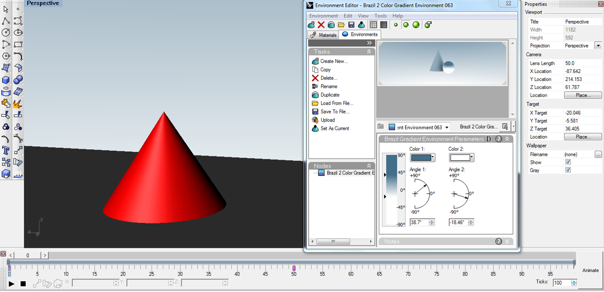Collapse the Tasks panel
The height and width of the screenshot is (292, 604).
368,51
